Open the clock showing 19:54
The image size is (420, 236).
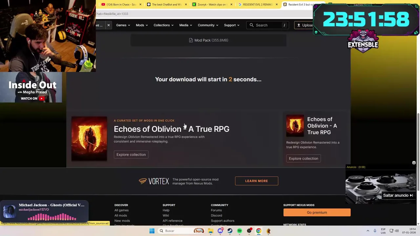tap(408, 231)
